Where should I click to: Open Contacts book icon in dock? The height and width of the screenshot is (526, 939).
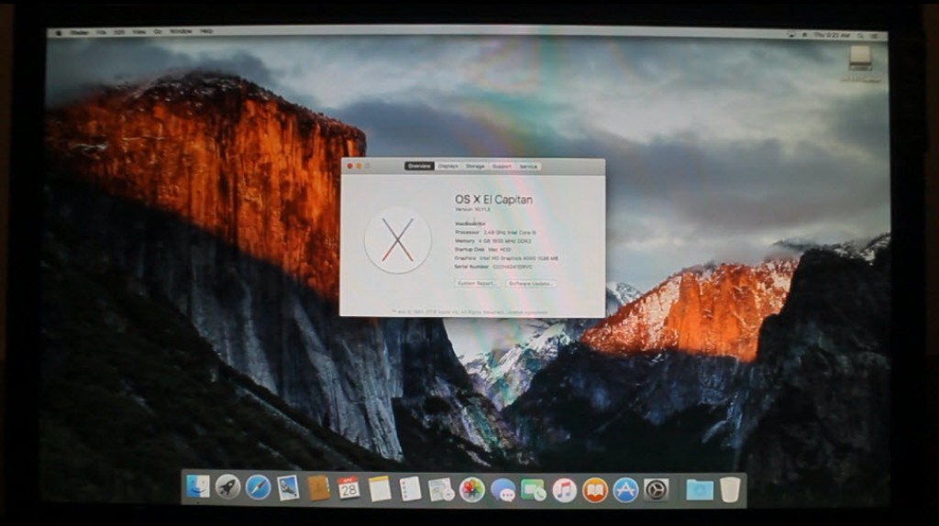[318, 488]
